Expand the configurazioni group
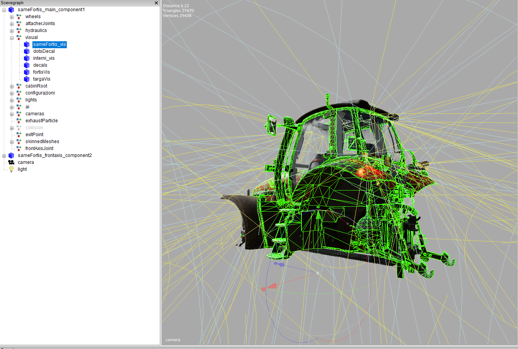The image size is (518, 349). [12, 93]
